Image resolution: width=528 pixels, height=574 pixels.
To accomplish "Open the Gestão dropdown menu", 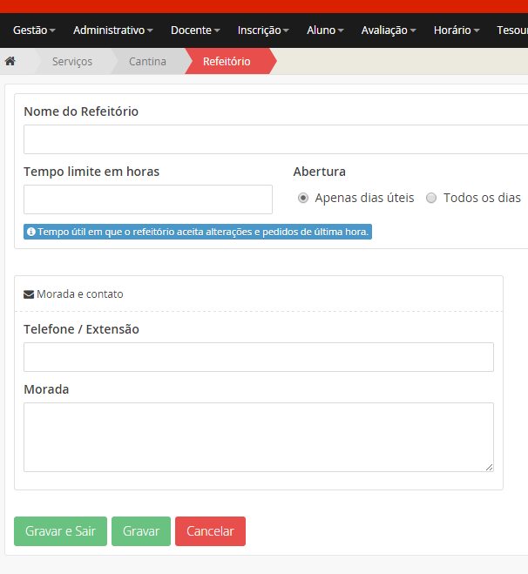I will point(35,30).
